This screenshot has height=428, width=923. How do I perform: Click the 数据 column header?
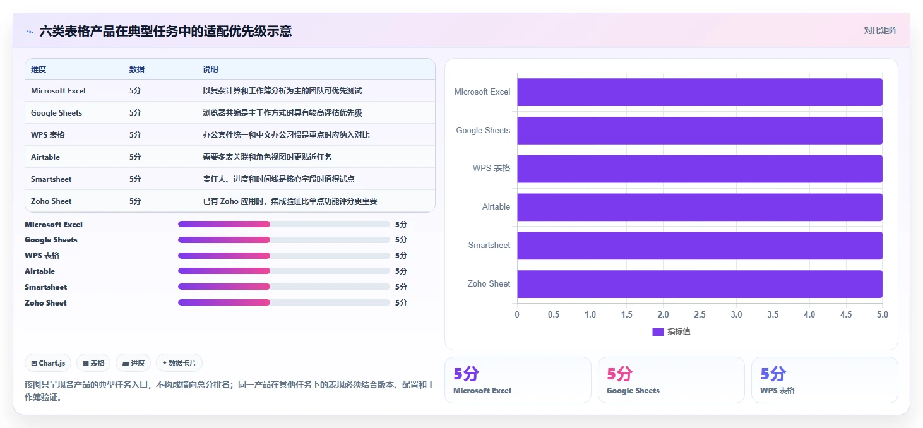pos(137,69)
